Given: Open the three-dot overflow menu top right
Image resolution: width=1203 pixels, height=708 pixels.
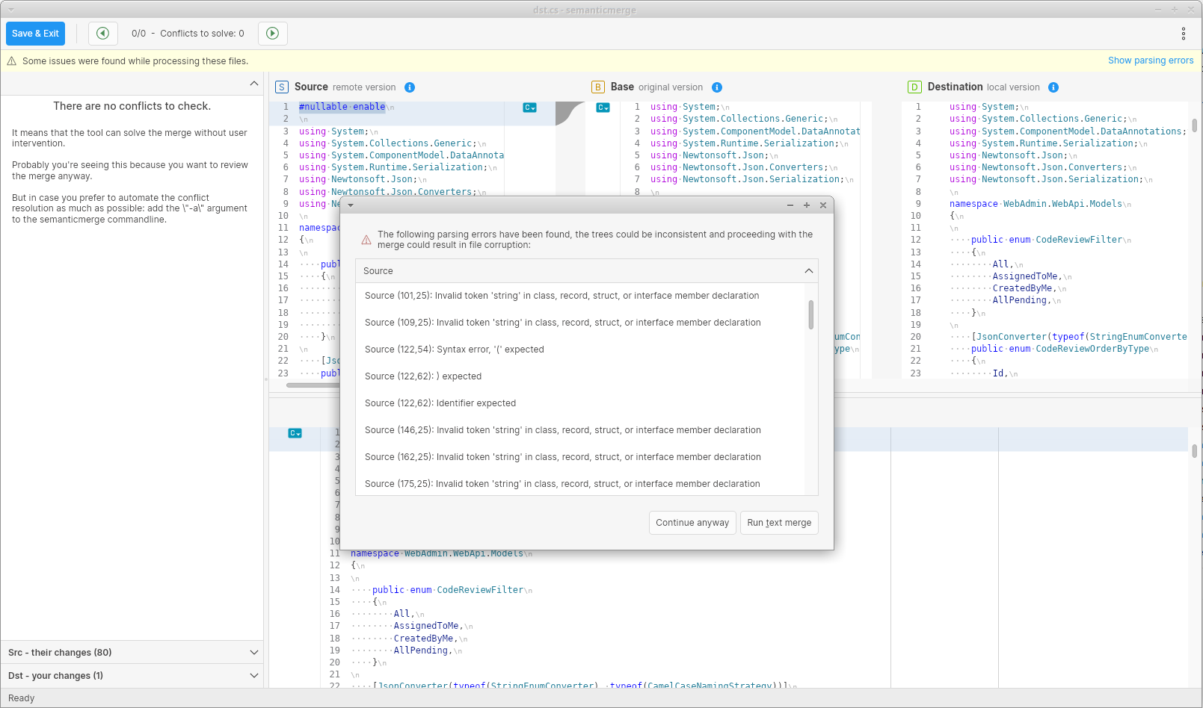Looking at the screenshot, I should pyautogui.click(x=1183, y=33).
